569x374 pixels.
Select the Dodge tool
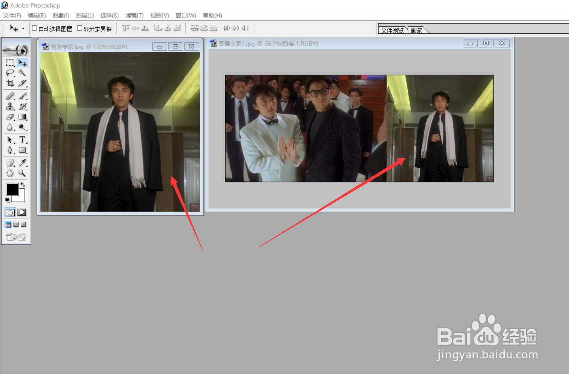tap(22, 128)
